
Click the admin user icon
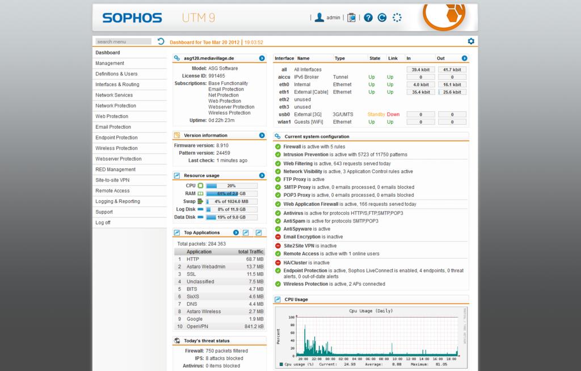coord(319,18)
